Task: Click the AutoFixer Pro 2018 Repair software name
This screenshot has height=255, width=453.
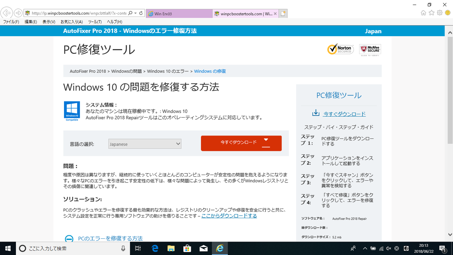Action: click(x=350, y=219)
